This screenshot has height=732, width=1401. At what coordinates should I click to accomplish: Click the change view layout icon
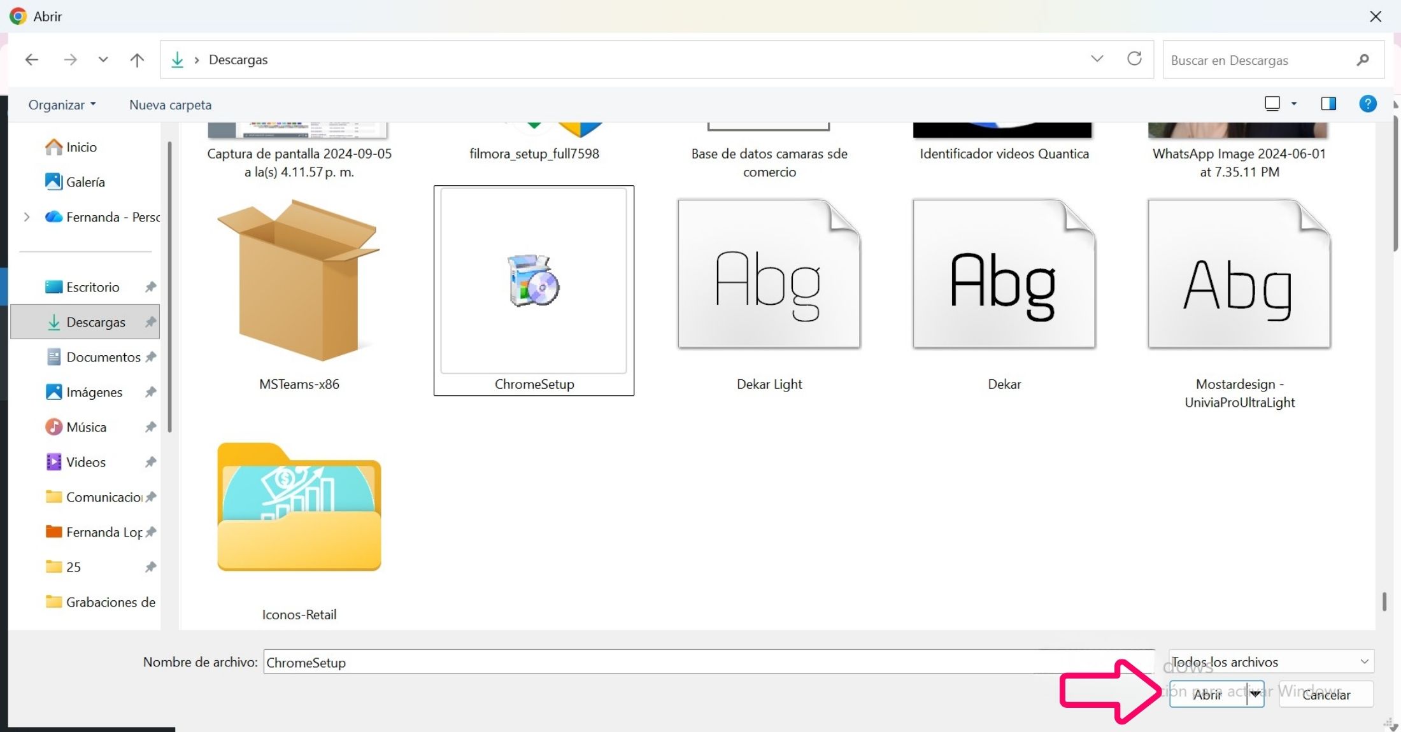(1272, 104)
